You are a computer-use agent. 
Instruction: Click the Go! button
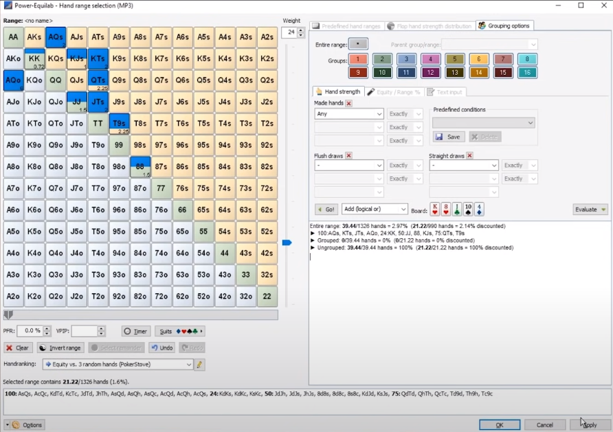(326, 209)
